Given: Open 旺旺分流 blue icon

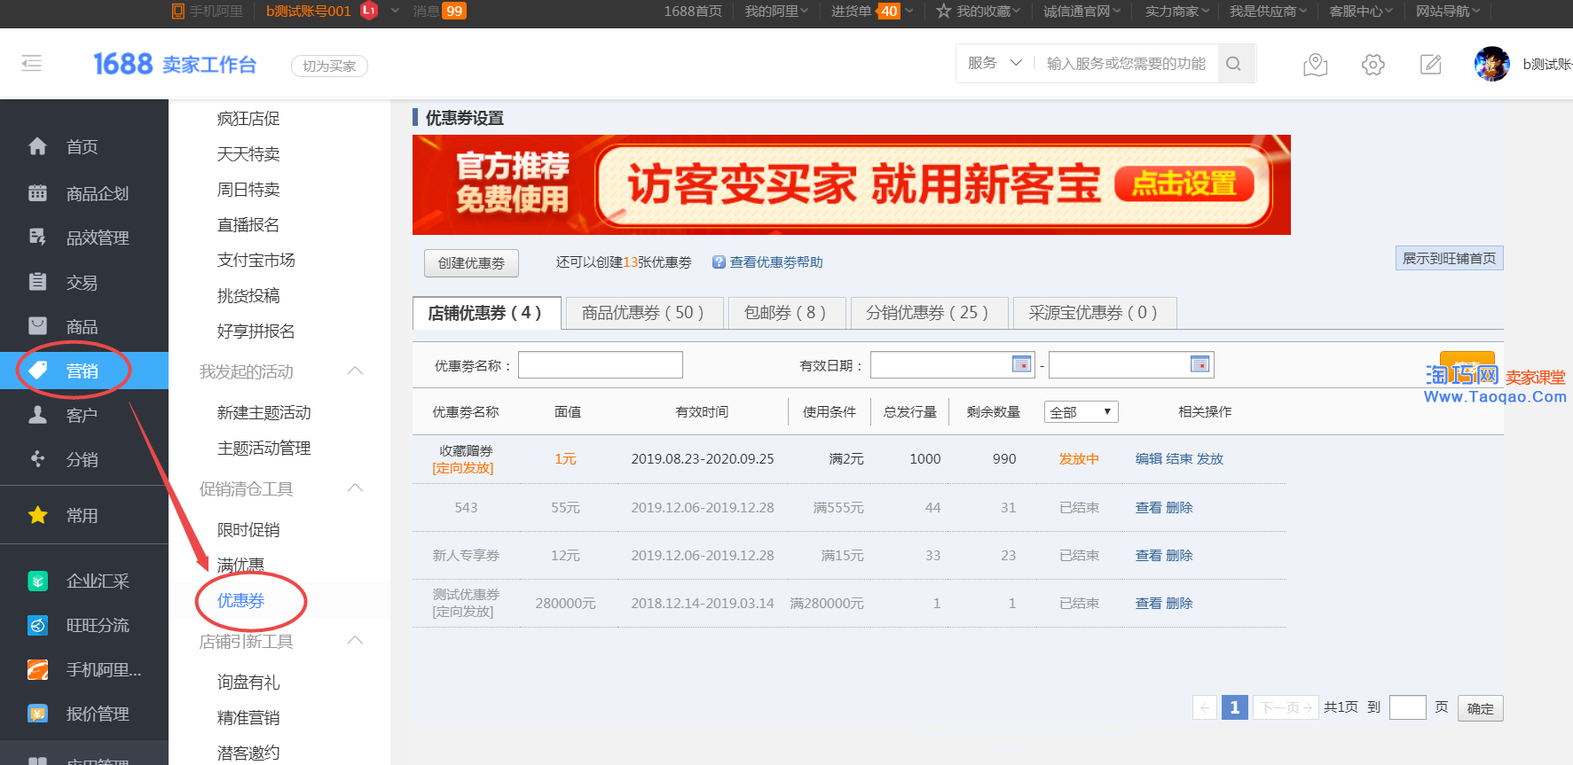Looking at the screenshot, I should point(37,625).
